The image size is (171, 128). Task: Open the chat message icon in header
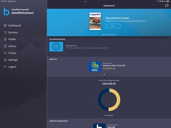[167, 6]
